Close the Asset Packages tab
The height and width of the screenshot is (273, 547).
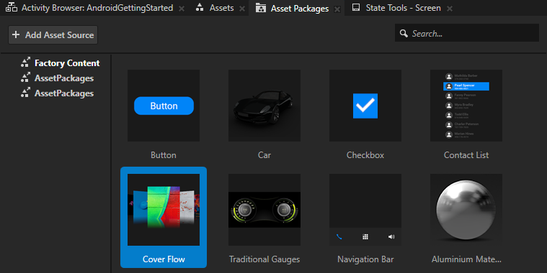[337, 9]
